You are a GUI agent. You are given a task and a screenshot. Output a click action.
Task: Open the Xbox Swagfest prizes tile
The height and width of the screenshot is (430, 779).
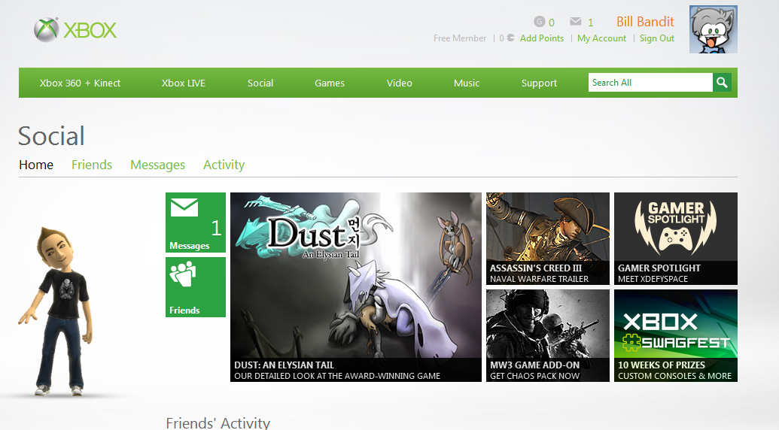676,336
